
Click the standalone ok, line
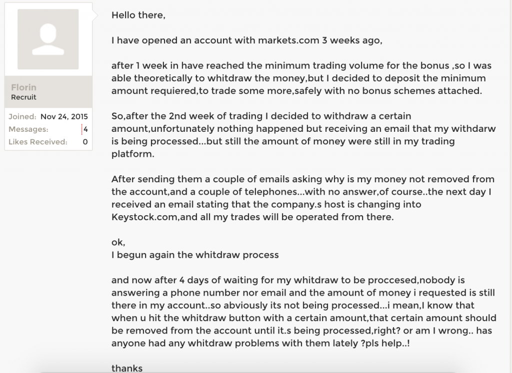coord(118,242)
